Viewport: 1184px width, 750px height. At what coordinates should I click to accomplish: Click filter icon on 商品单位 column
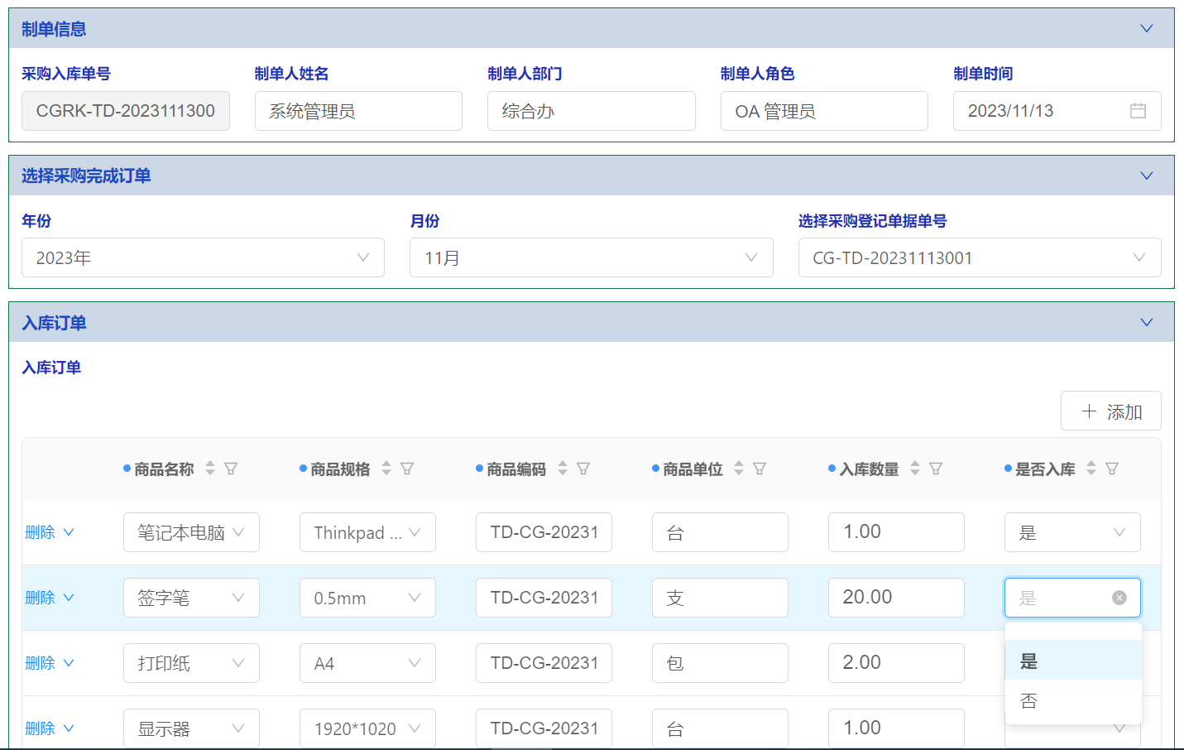pos(760,469)
